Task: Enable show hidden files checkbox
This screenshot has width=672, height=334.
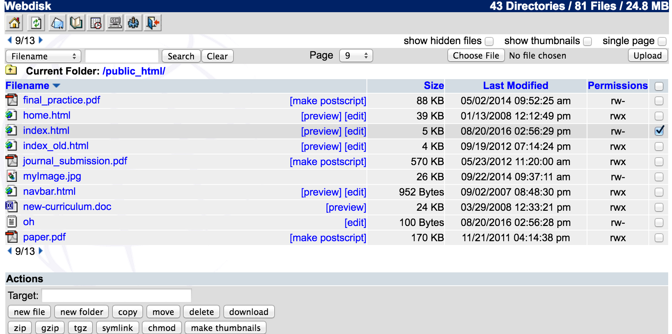Action: [489, 41]
